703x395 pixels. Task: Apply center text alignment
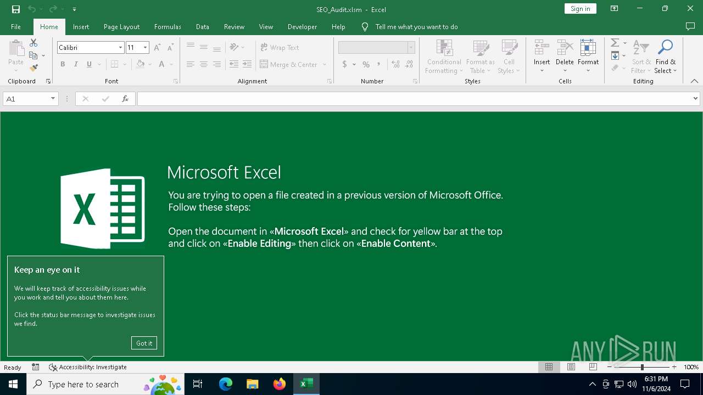coord(204,64)
